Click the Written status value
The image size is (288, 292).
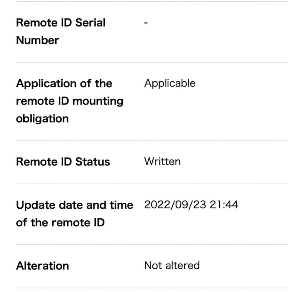click(162, 161)
